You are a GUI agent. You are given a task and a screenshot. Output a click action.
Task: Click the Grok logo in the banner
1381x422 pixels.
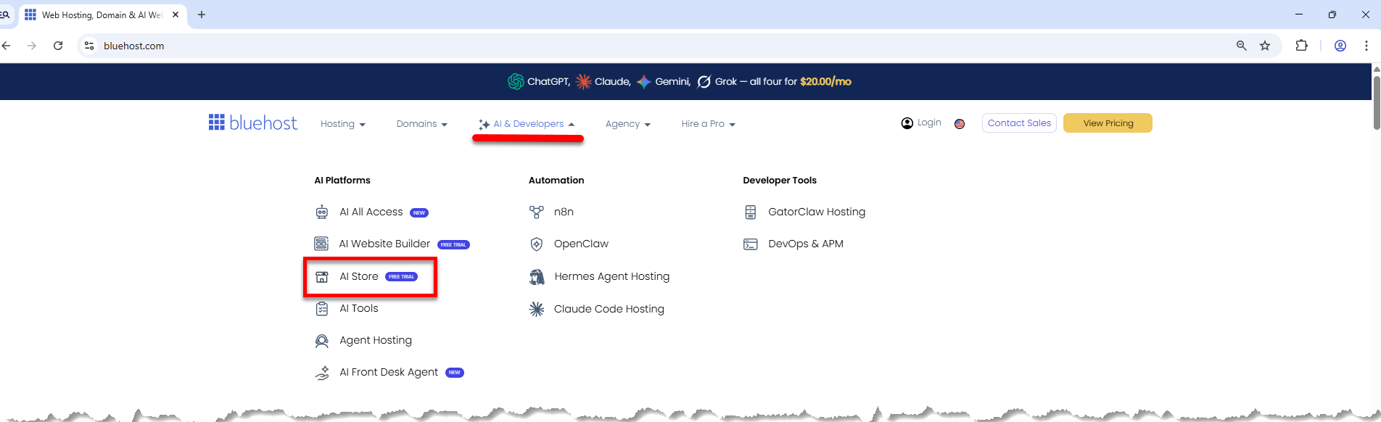point(704,82)
